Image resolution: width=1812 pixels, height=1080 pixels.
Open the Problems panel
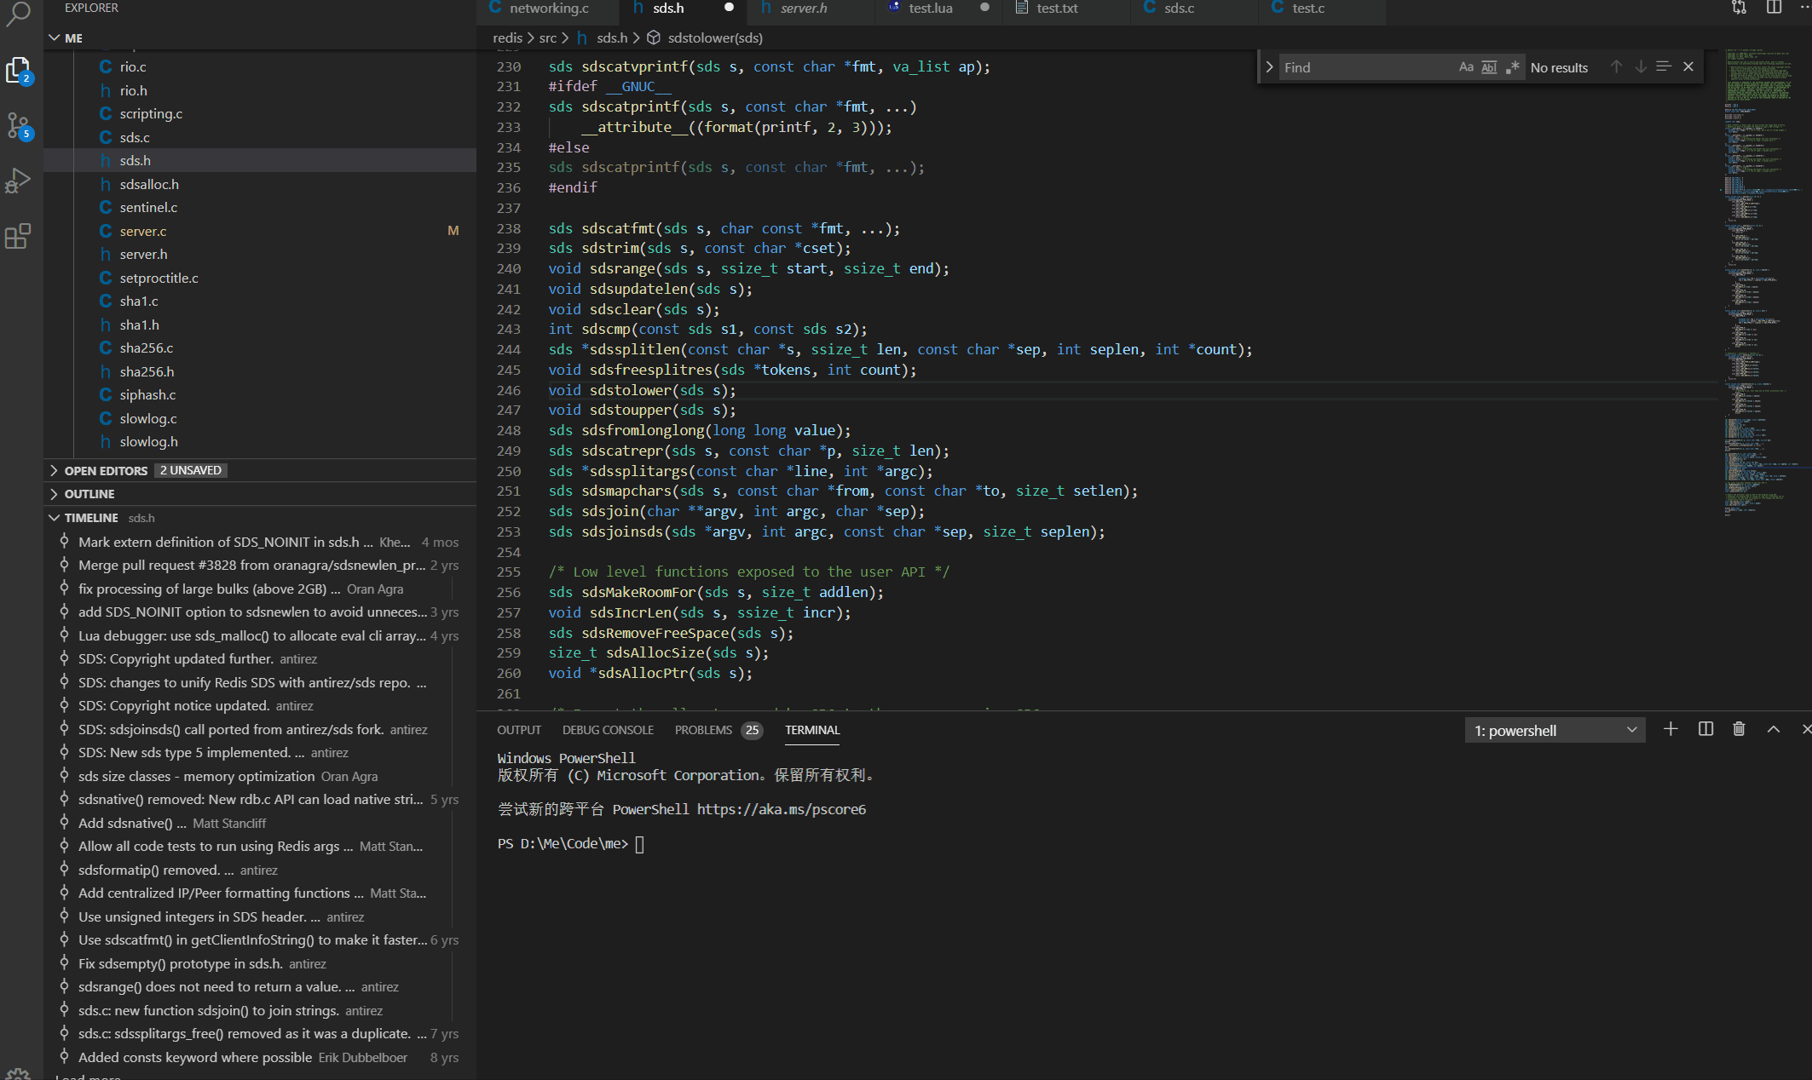[x=702, y=730]
